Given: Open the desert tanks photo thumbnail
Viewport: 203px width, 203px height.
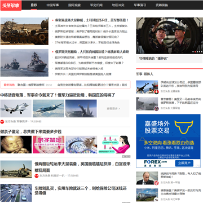Looking at the screenshot, I should point(24,31).
